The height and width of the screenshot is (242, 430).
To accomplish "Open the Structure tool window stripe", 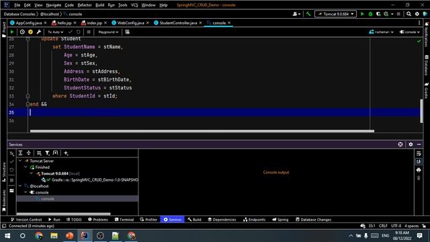I will [4, 172].
